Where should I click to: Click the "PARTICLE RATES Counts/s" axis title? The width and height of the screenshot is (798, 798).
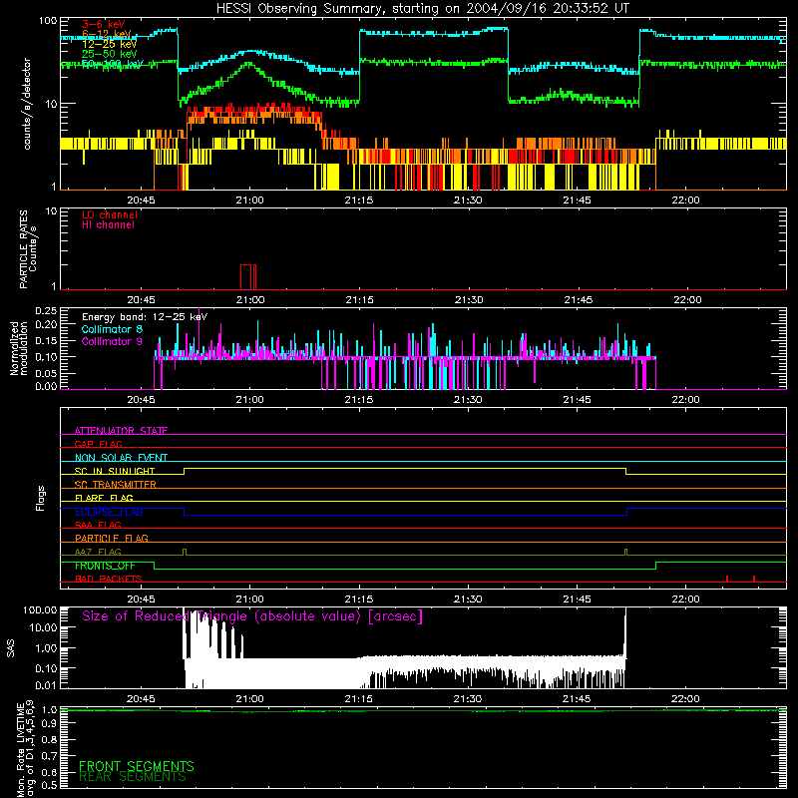(28, 249)
